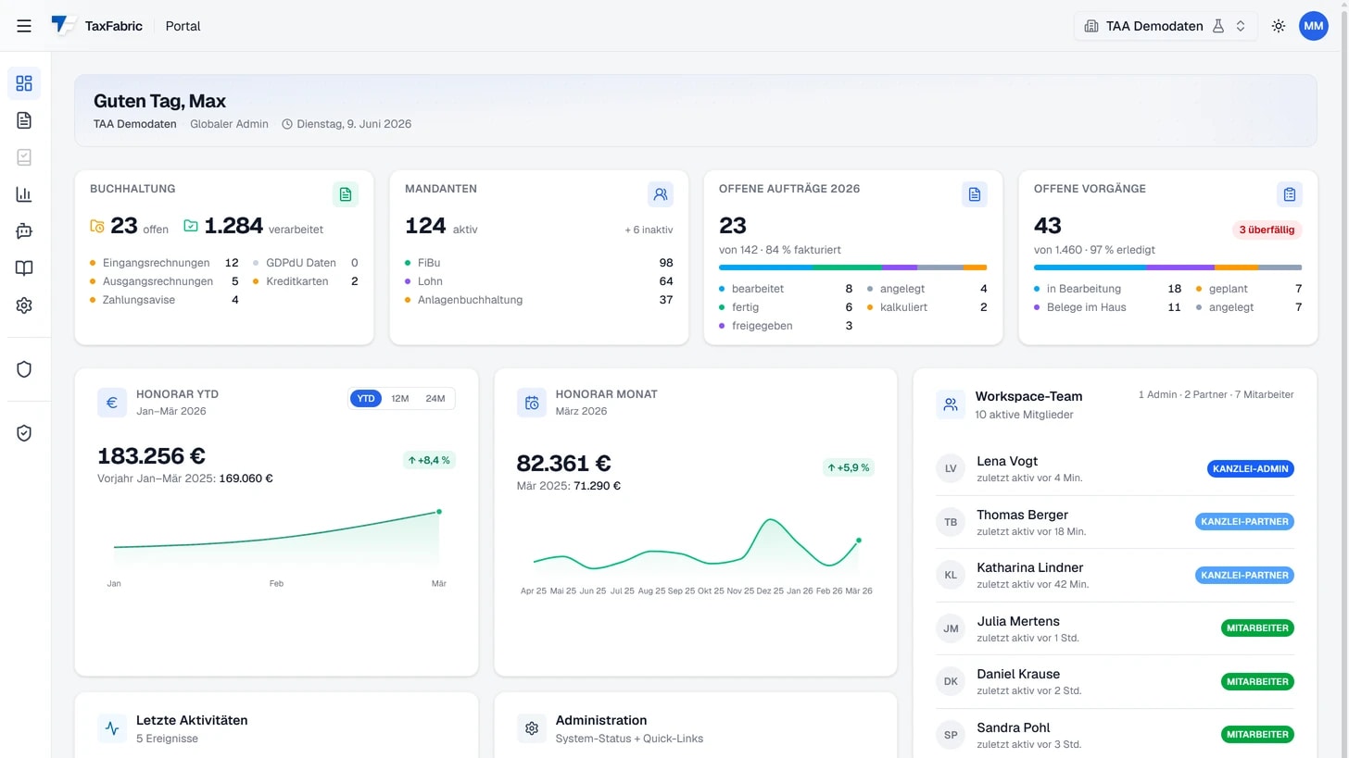The height and width of the screenshot is (758, 1349).
Task: Click the LV avatar thumbnail
Action: [951, 468]
